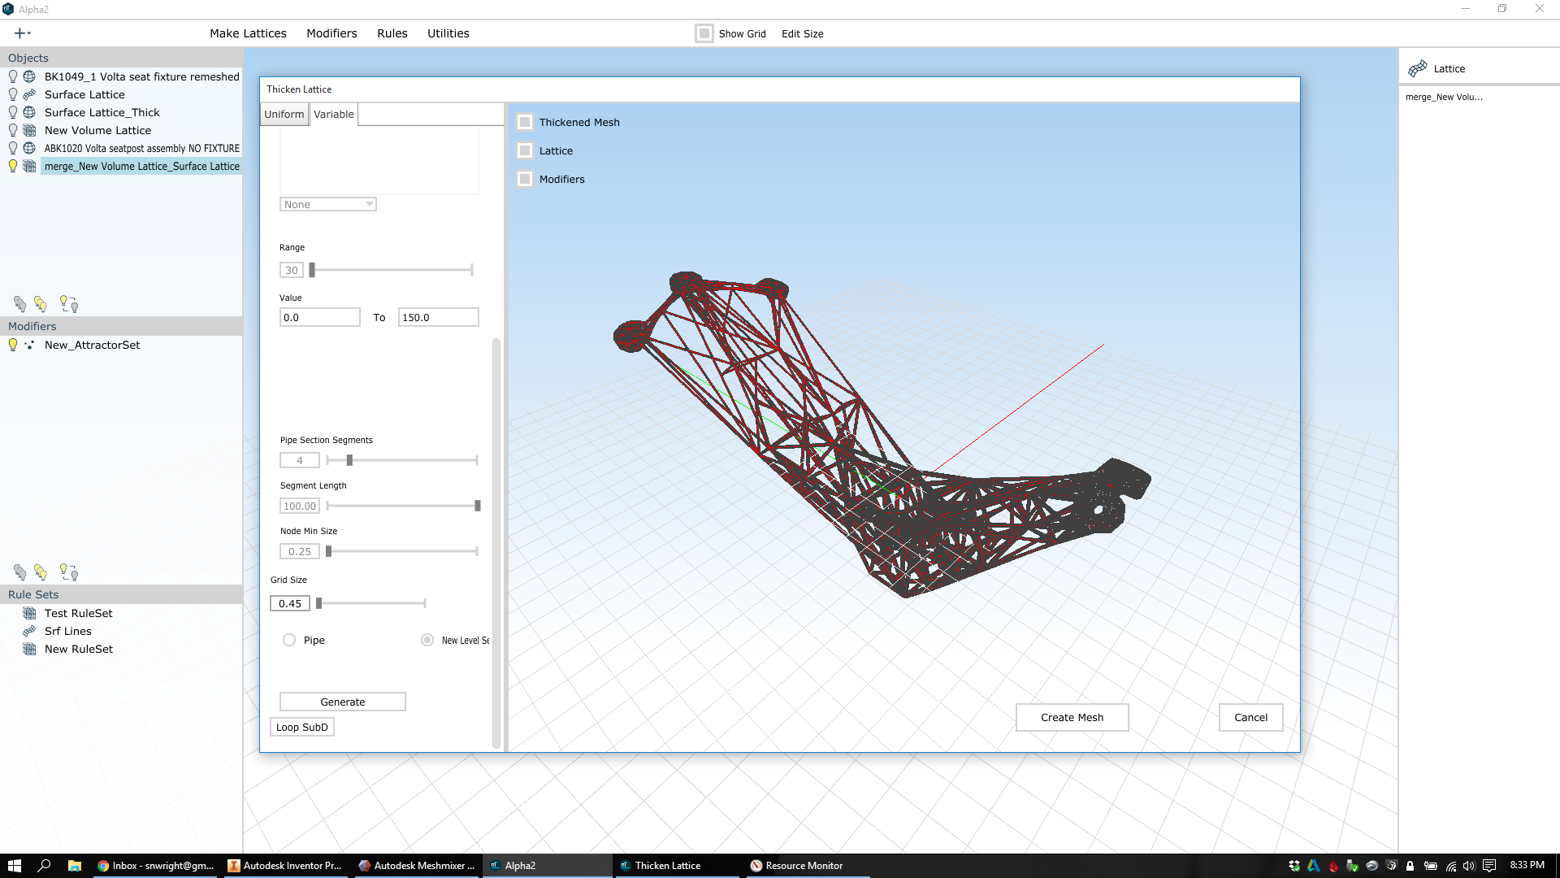Click mesh globe icon of BK1049_1 object
This screenshot has width=1560, height=878.
click(29, 76)
